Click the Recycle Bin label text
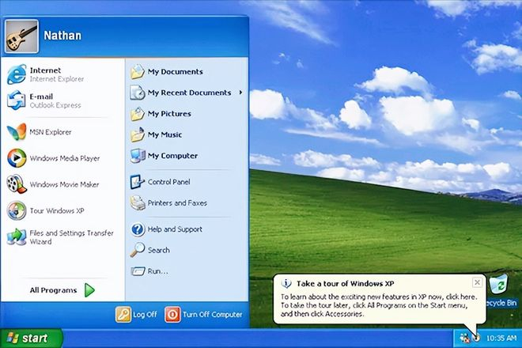 pyautogui.click(x=501, y=303)
